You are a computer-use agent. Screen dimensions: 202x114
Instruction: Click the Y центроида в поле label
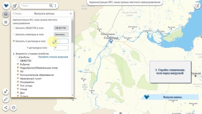coord(37,48)
